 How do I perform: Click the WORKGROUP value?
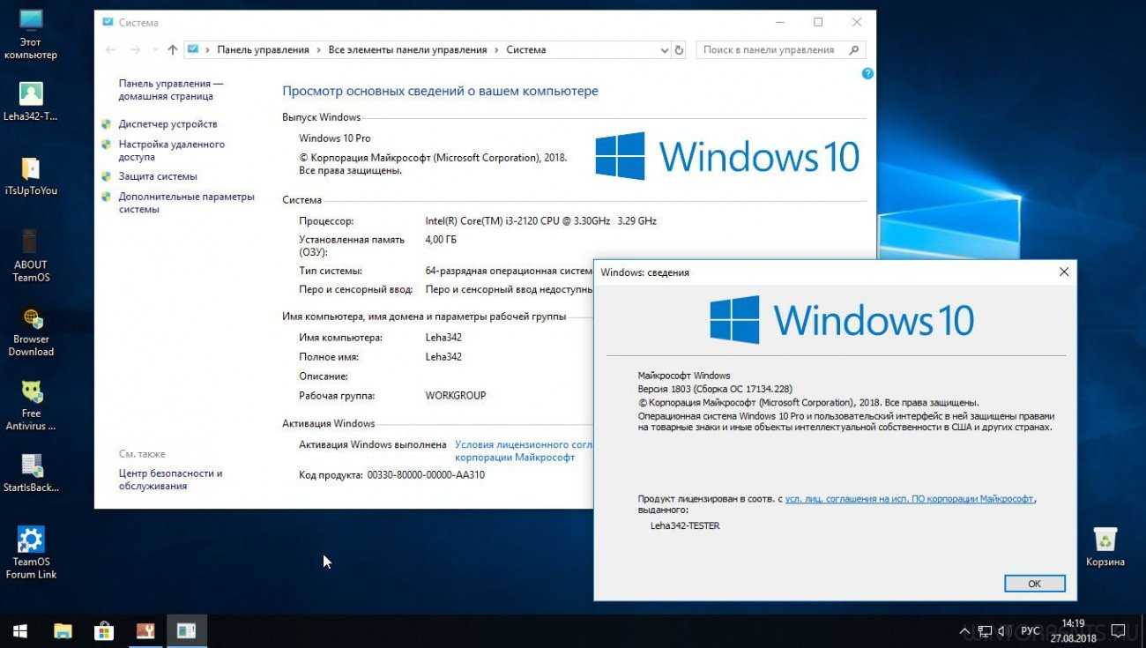click(x=455, y=396)
